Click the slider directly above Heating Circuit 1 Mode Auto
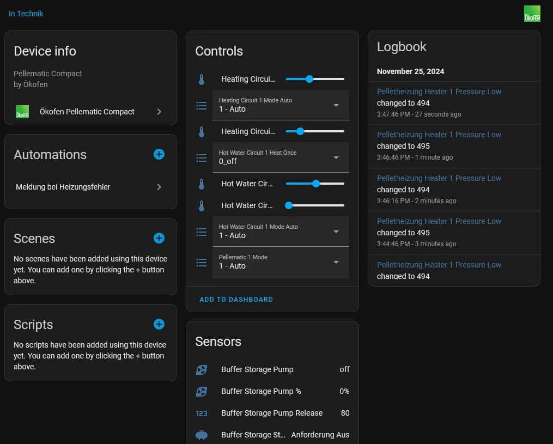553x444 pixels. point(315,79)
